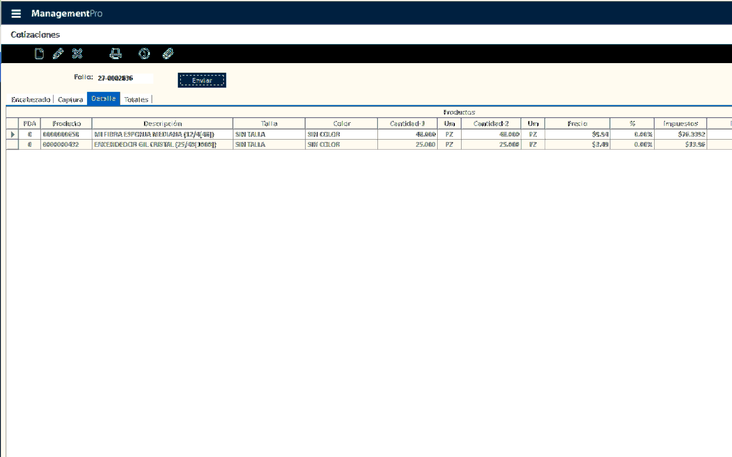
Task: Select the row marker arrow on first row
Action: 12,135
